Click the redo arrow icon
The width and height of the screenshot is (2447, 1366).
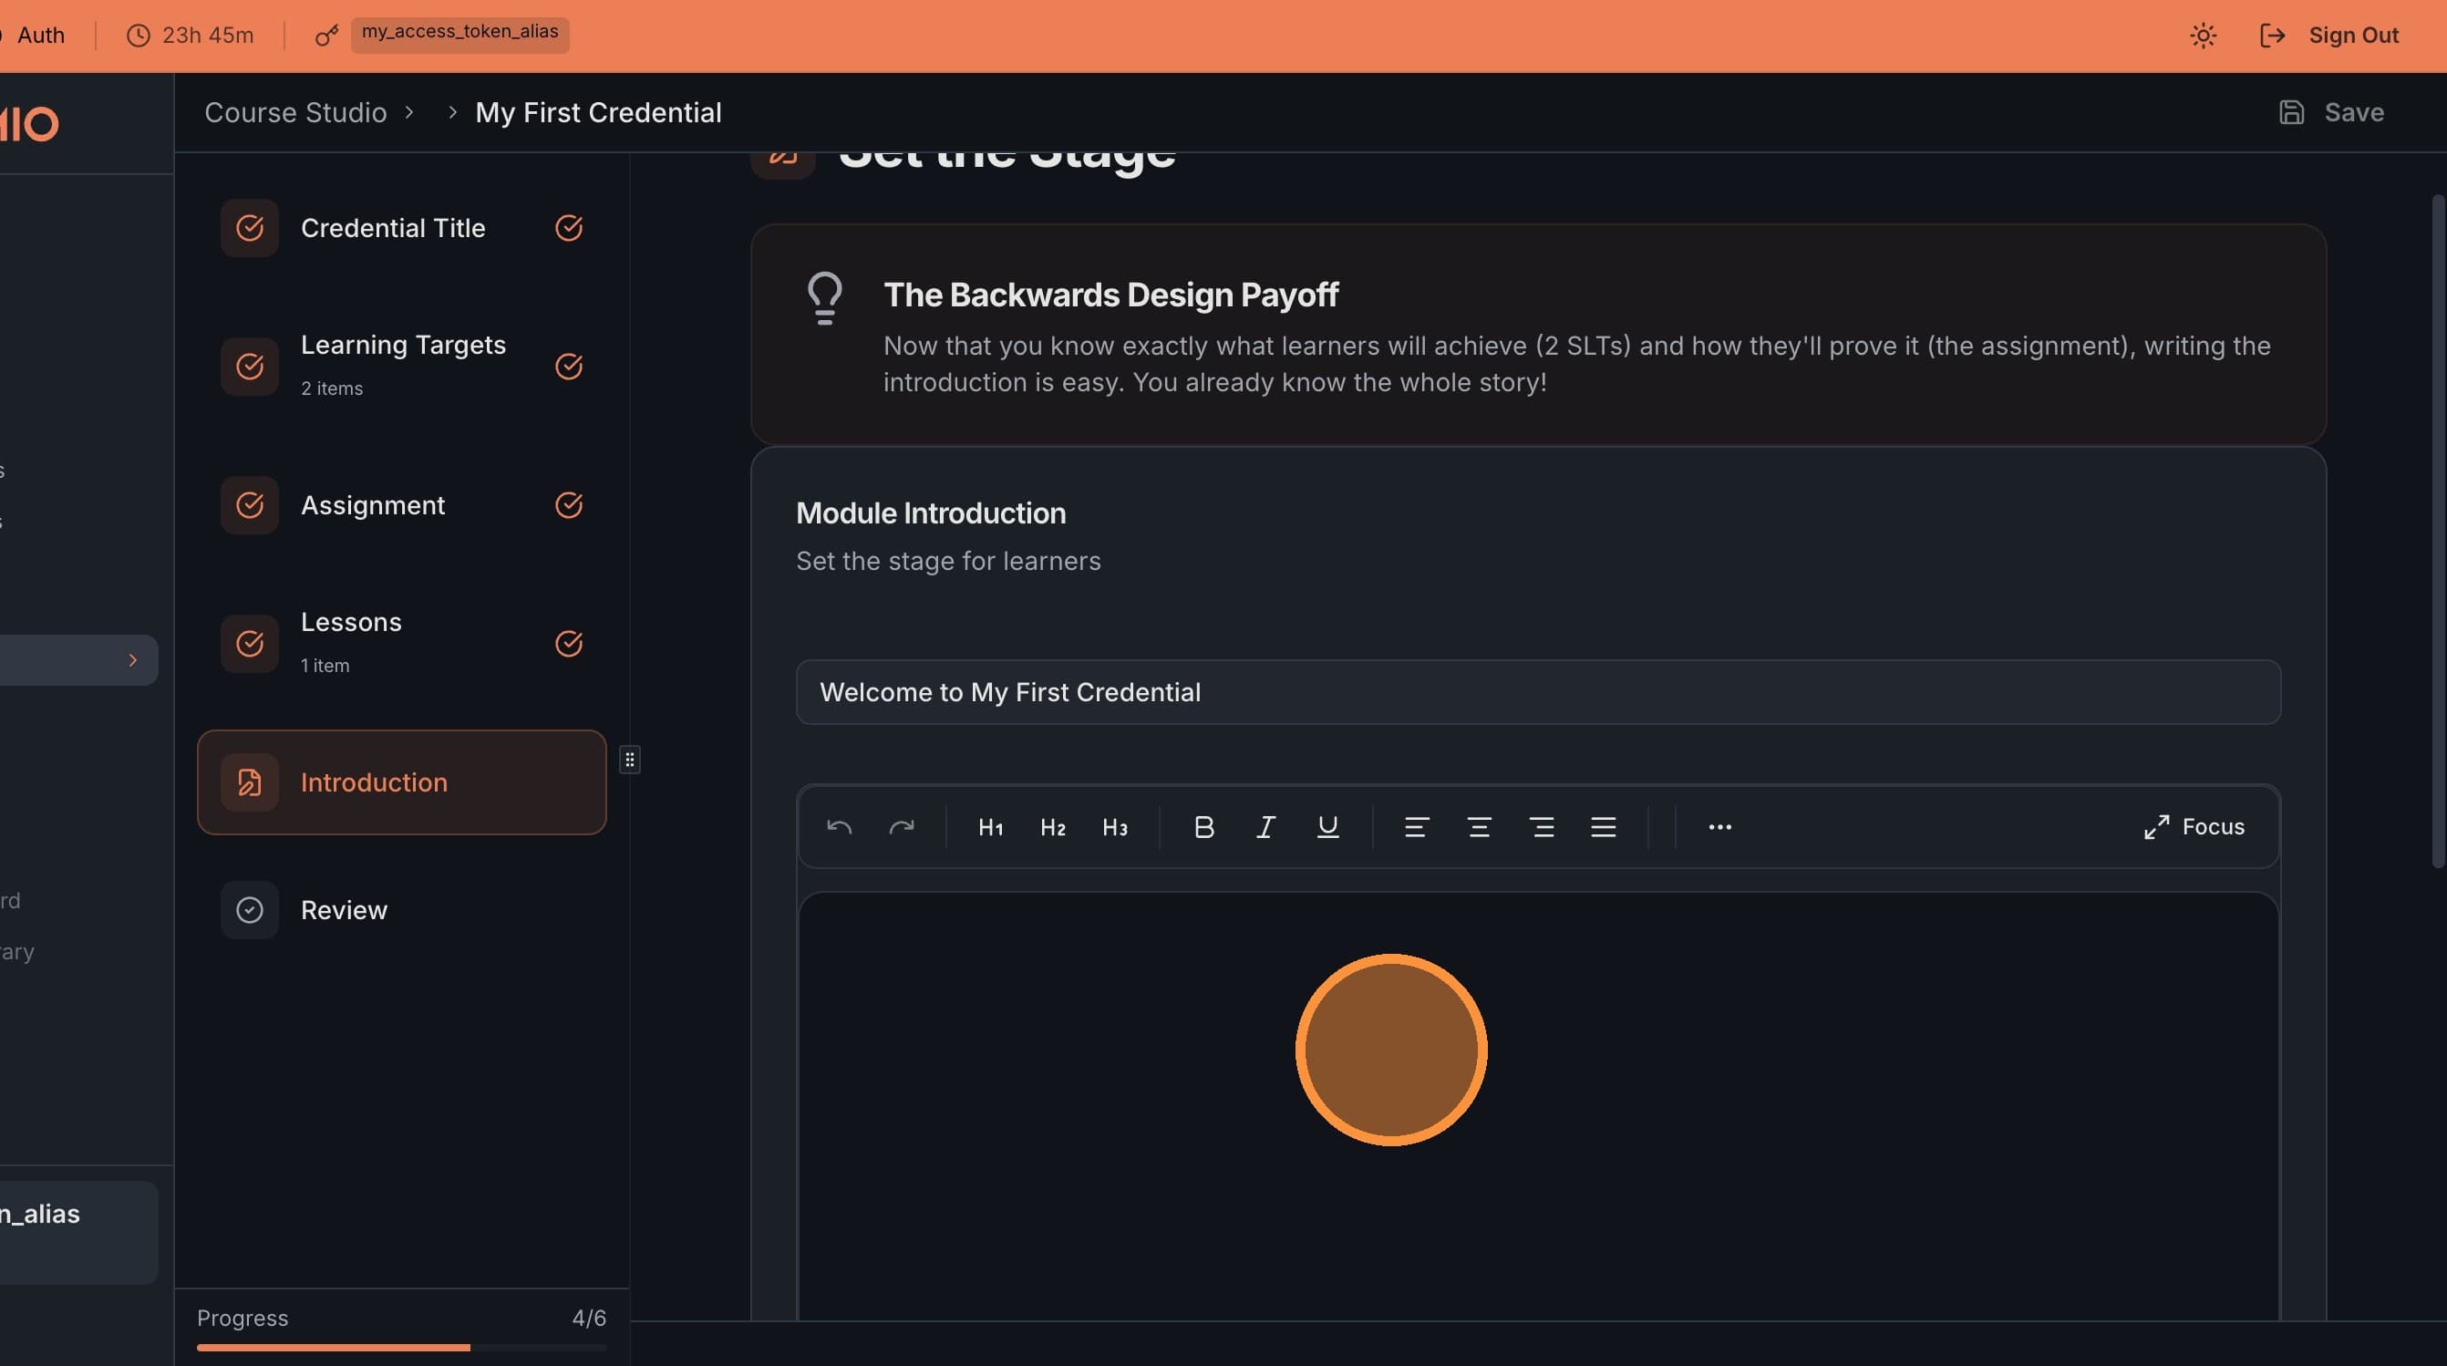[901, 827]
